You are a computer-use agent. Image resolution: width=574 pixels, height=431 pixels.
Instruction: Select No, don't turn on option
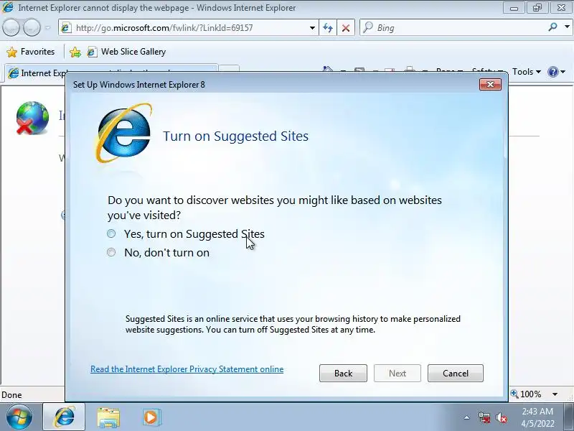click(111, 253)
